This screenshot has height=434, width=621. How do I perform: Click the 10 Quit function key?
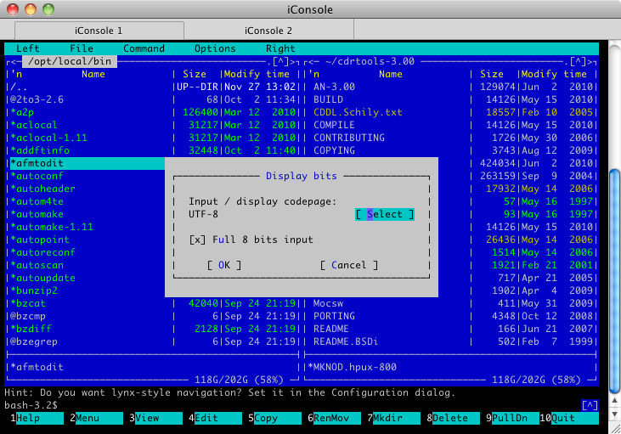pyautogui.click(x=568, y=418)
